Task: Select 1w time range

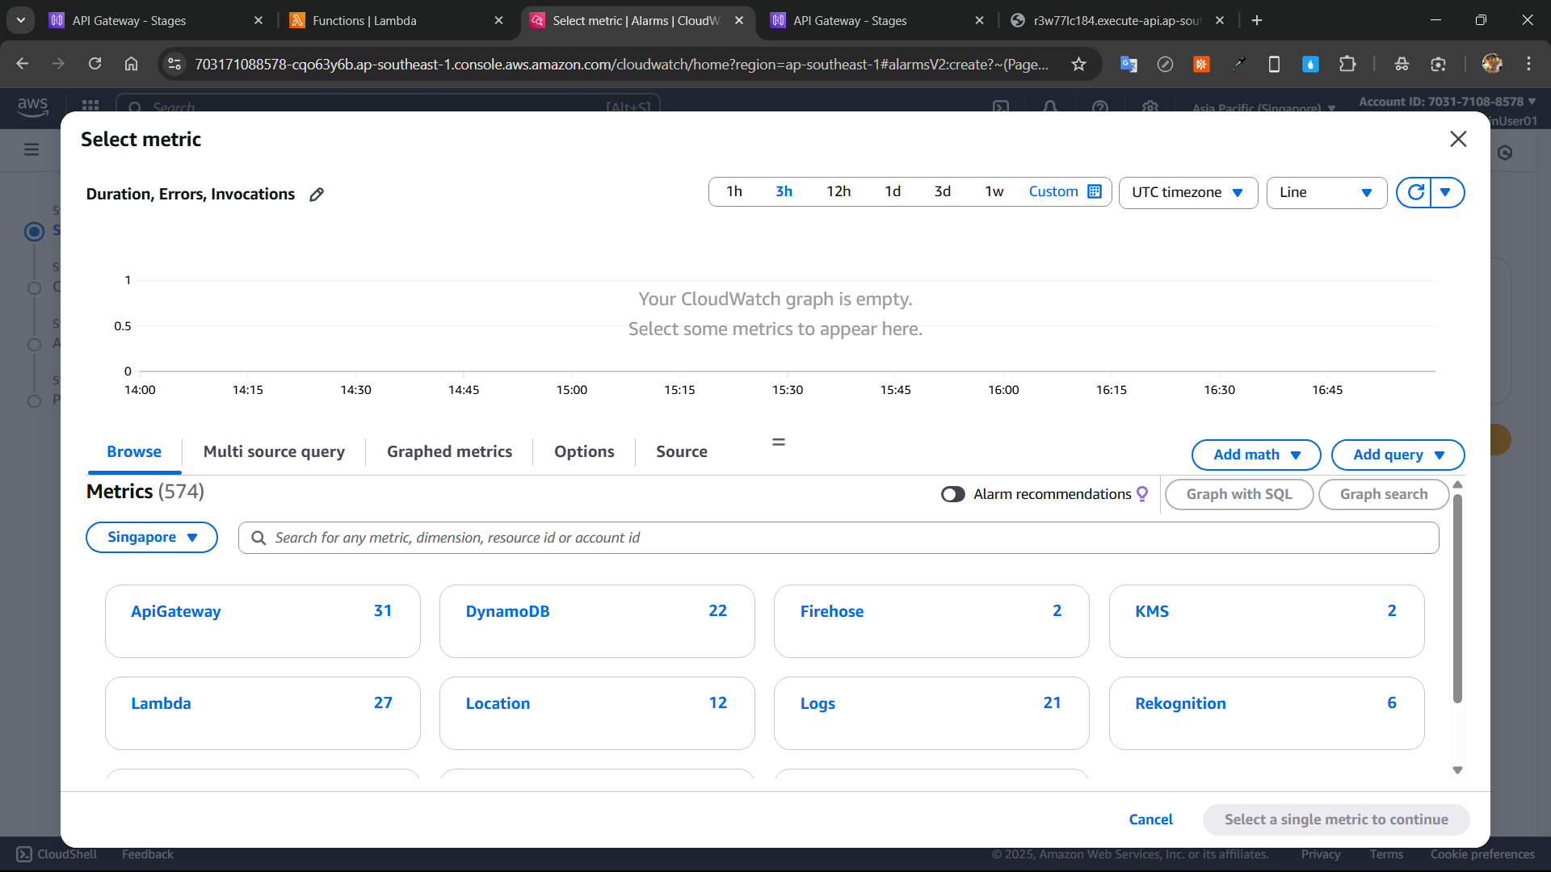Action: click(994, 191)
